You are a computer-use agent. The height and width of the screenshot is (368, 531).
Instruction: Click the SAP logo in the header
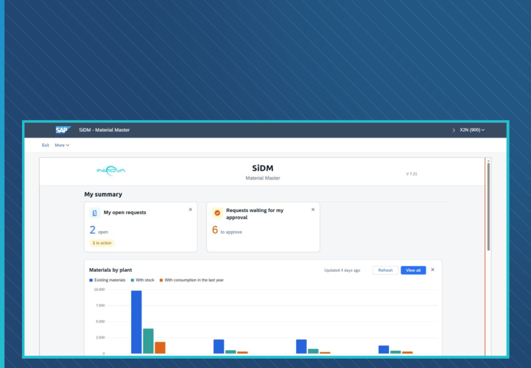63,130
